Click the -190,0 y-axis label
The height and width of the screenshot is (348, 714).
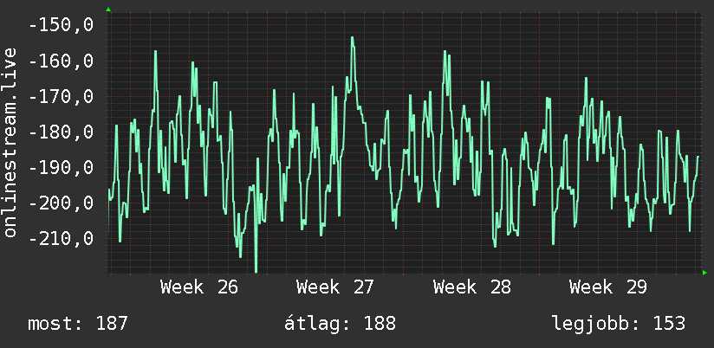pyautogui.click(x=61, y=167)
